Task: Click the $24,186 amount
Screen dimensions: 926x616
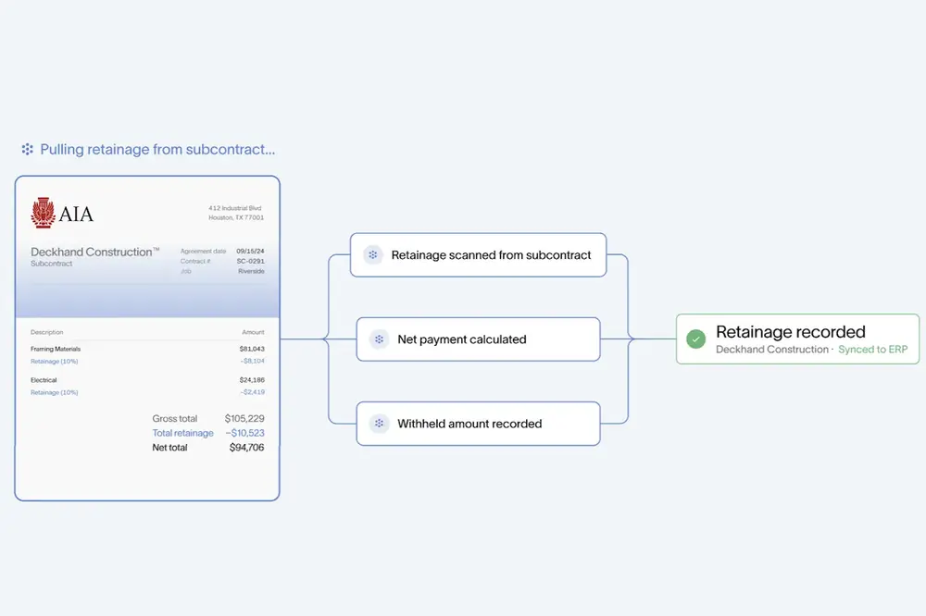Action: [x=252, y=380]
